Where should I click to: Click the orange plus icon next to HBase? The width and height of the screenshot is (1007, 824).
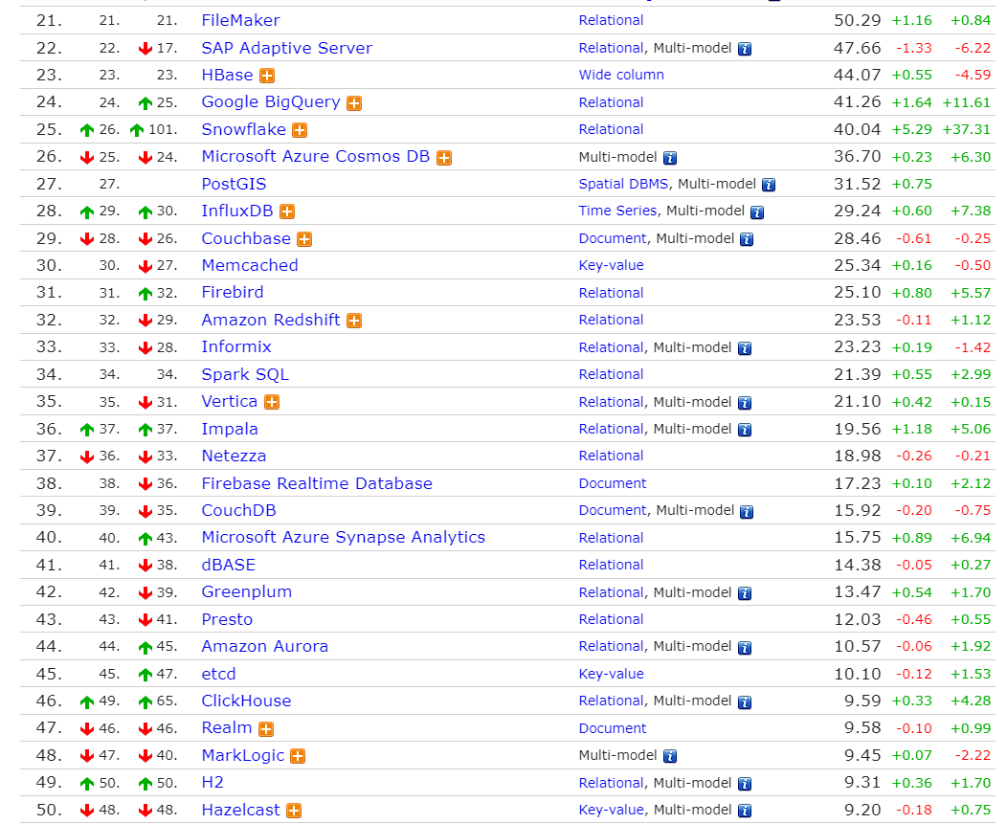point(267,76)
